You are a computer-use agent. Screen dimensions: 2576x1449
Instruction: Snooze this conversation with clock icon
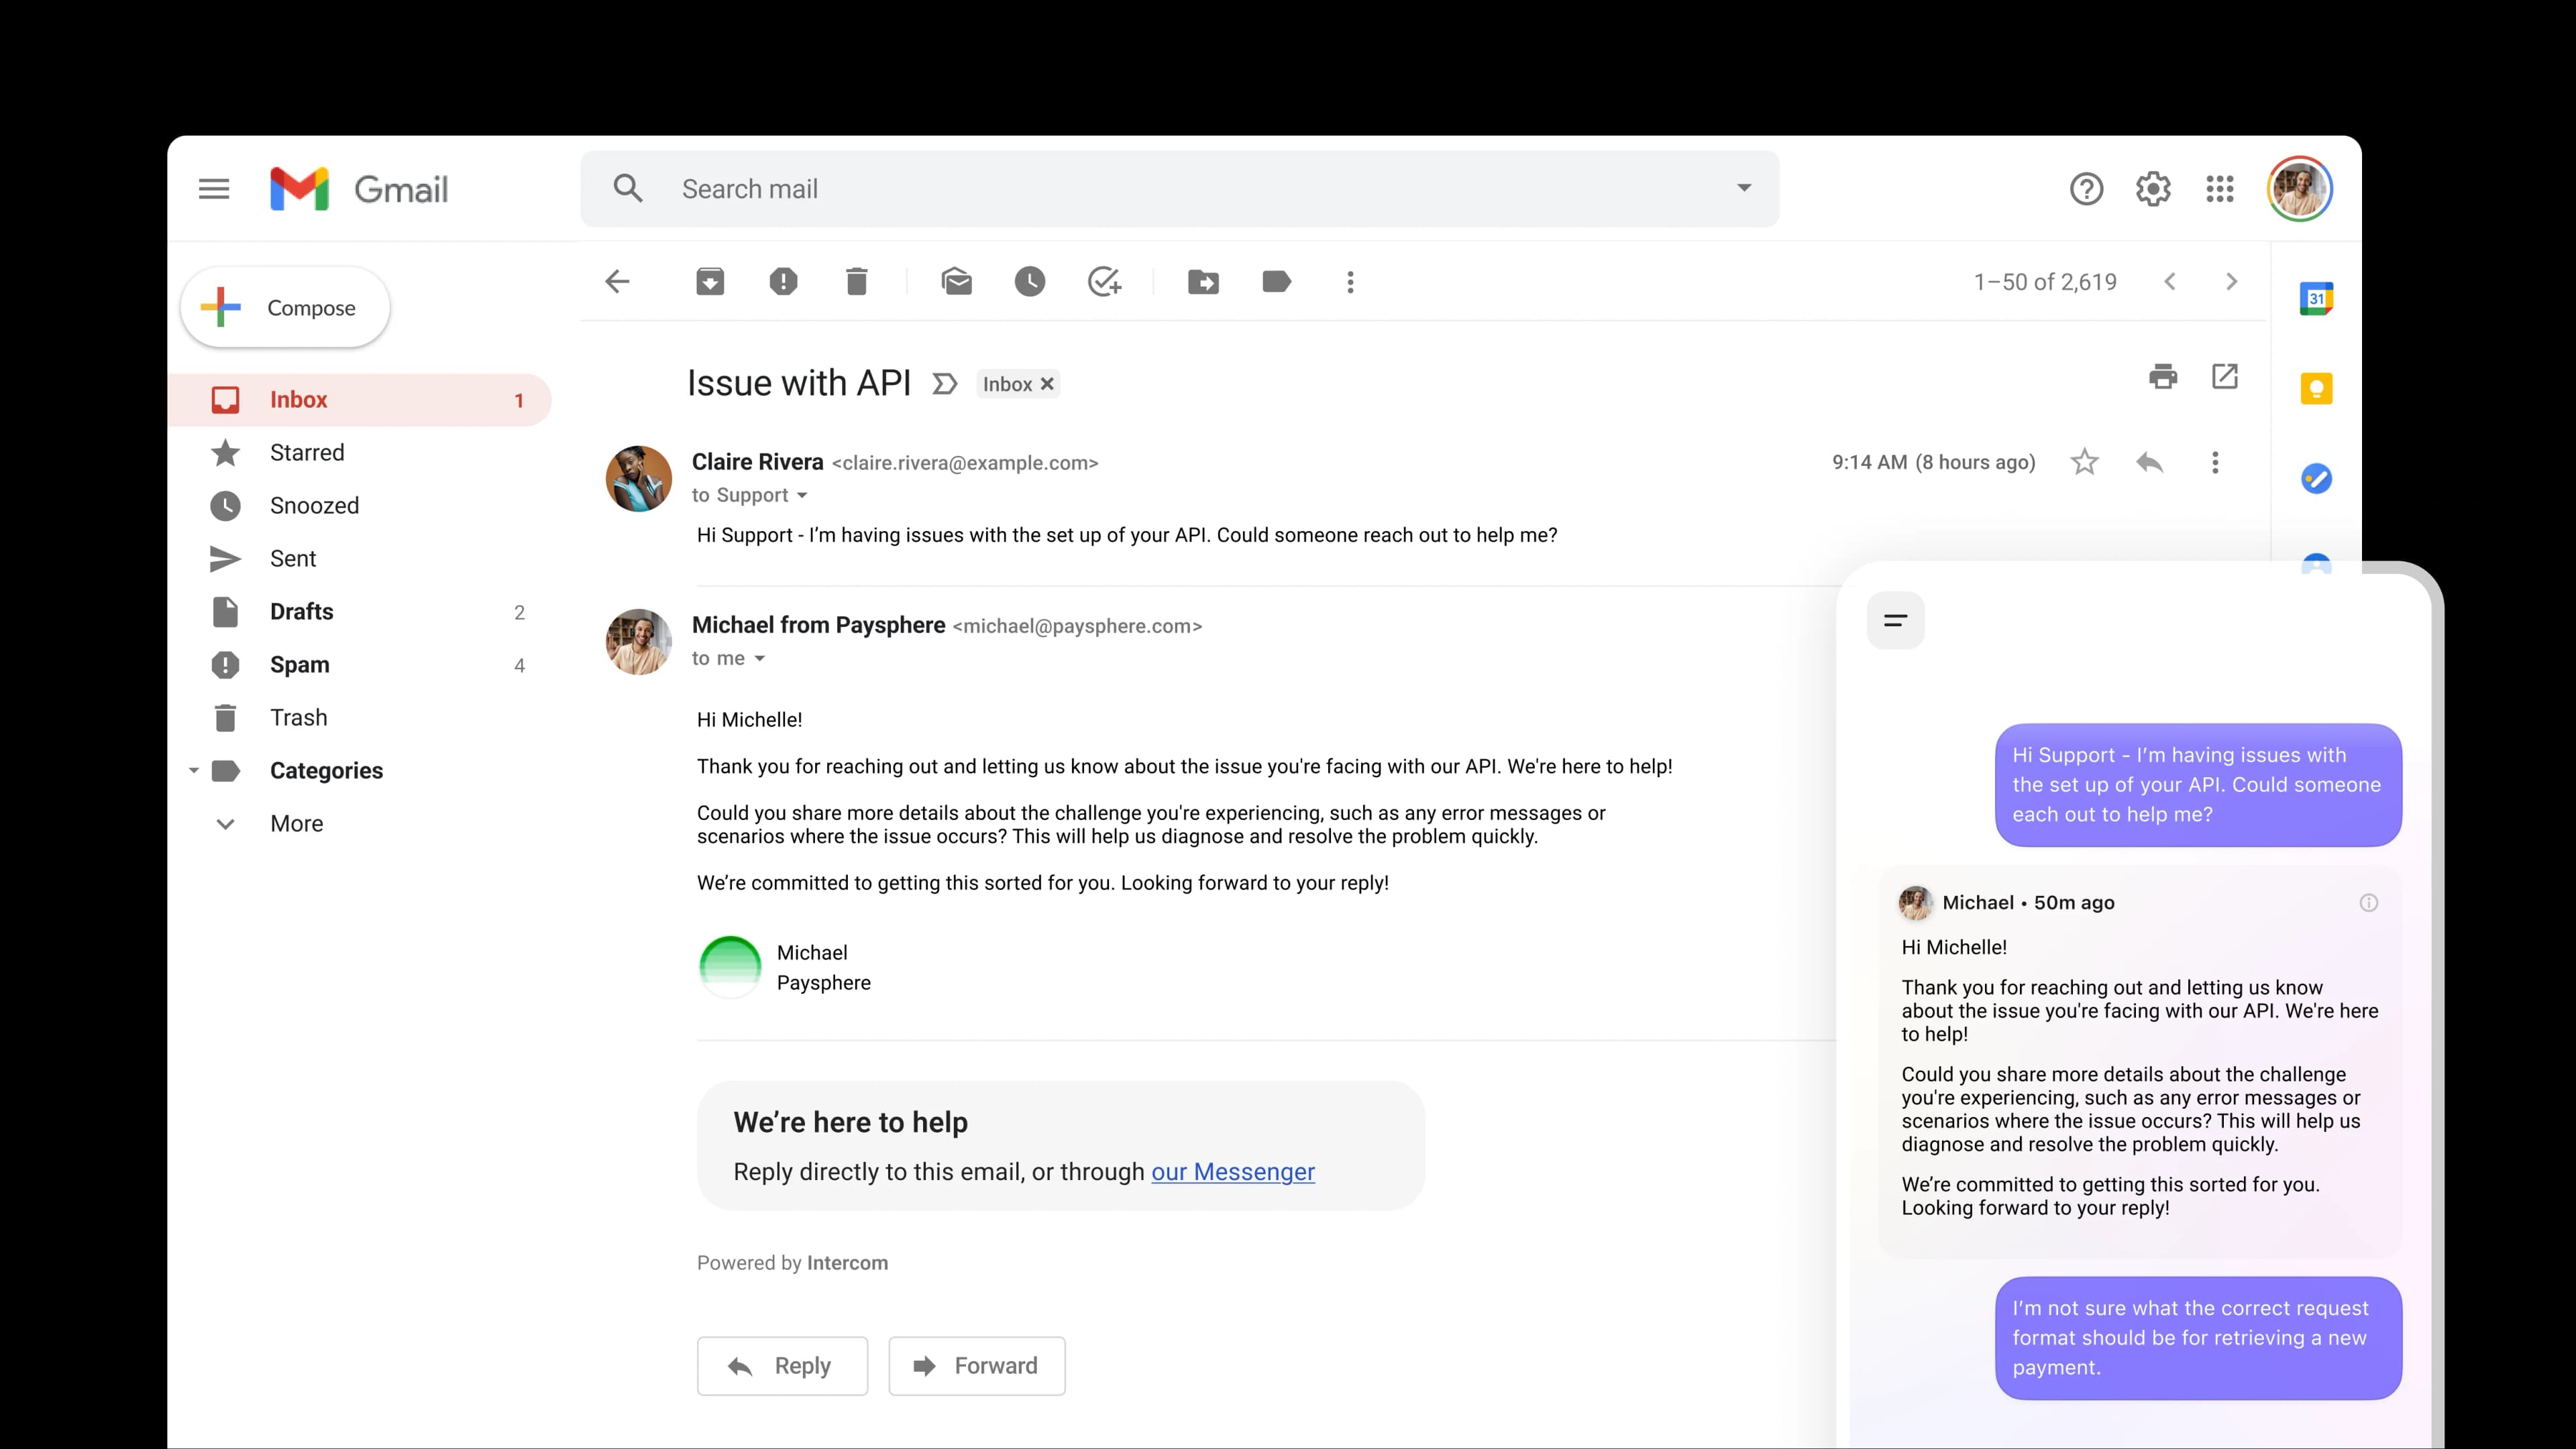1029,282
